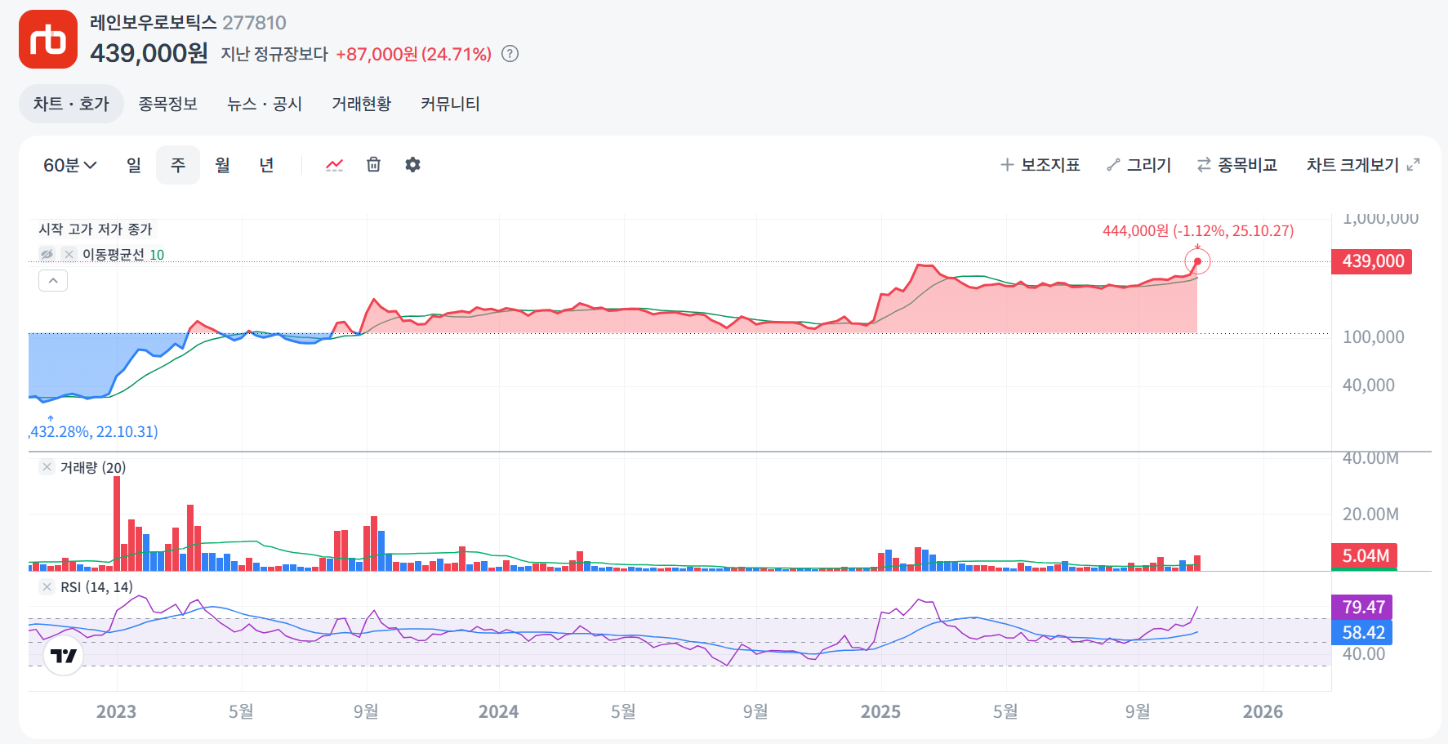Switch chart to 주 (weekly) interval

(178, 165)
